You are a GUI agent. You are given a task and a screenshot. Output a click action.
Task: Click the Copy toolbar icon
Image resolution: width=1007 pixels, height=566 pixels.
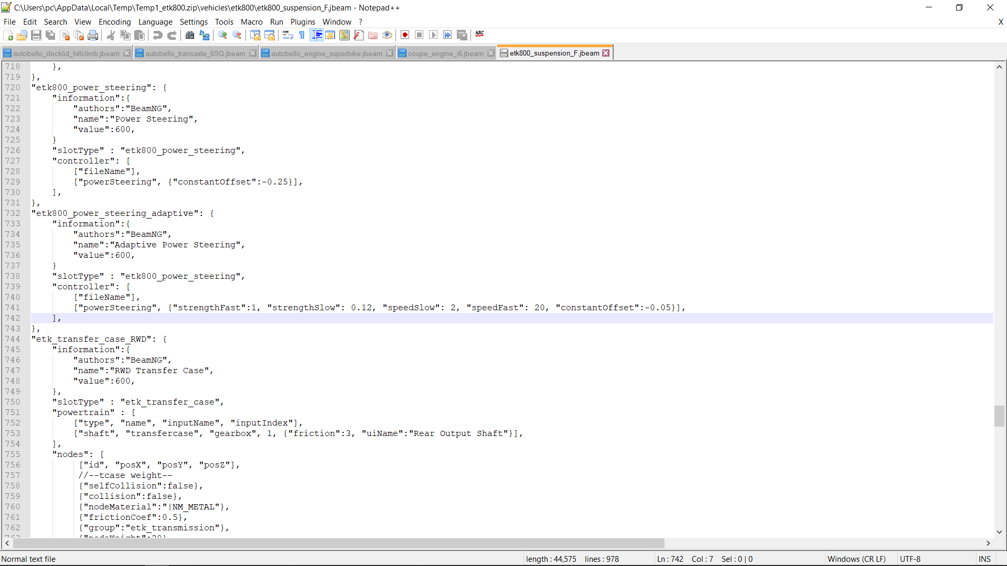tap(125, 35)
